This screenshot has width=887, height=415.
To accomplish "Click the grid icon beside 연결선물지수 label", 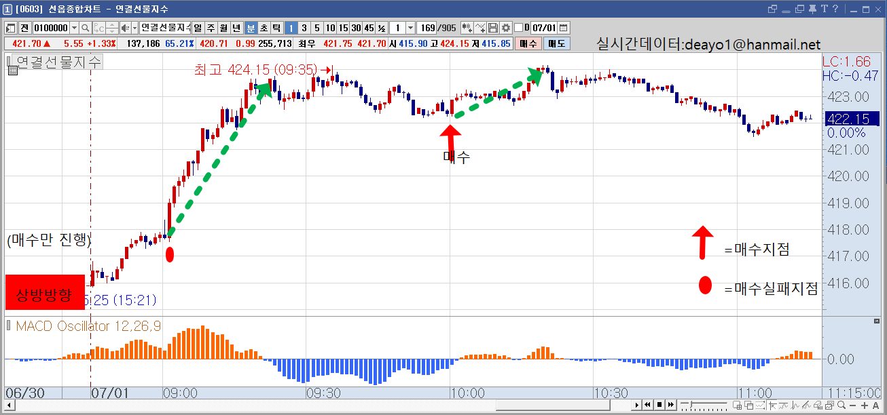I will pyautogui.click(x=12, y=69).
